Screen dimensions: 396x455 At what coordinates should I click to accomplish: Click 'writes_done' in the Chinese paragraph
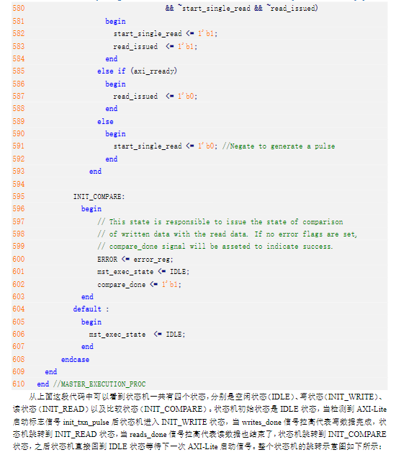click(x=261, y=422)
